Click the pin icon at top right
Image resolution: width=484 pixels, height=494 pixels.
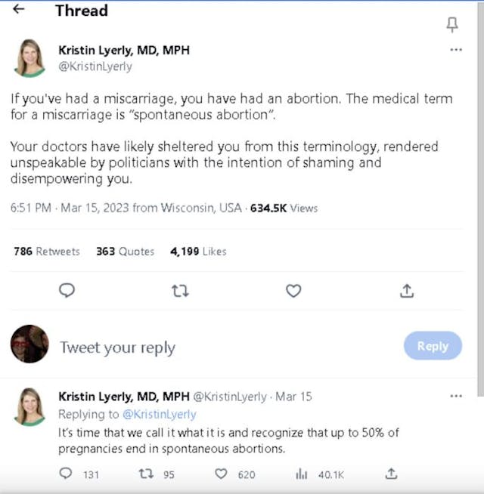click(x=452, y=24)
